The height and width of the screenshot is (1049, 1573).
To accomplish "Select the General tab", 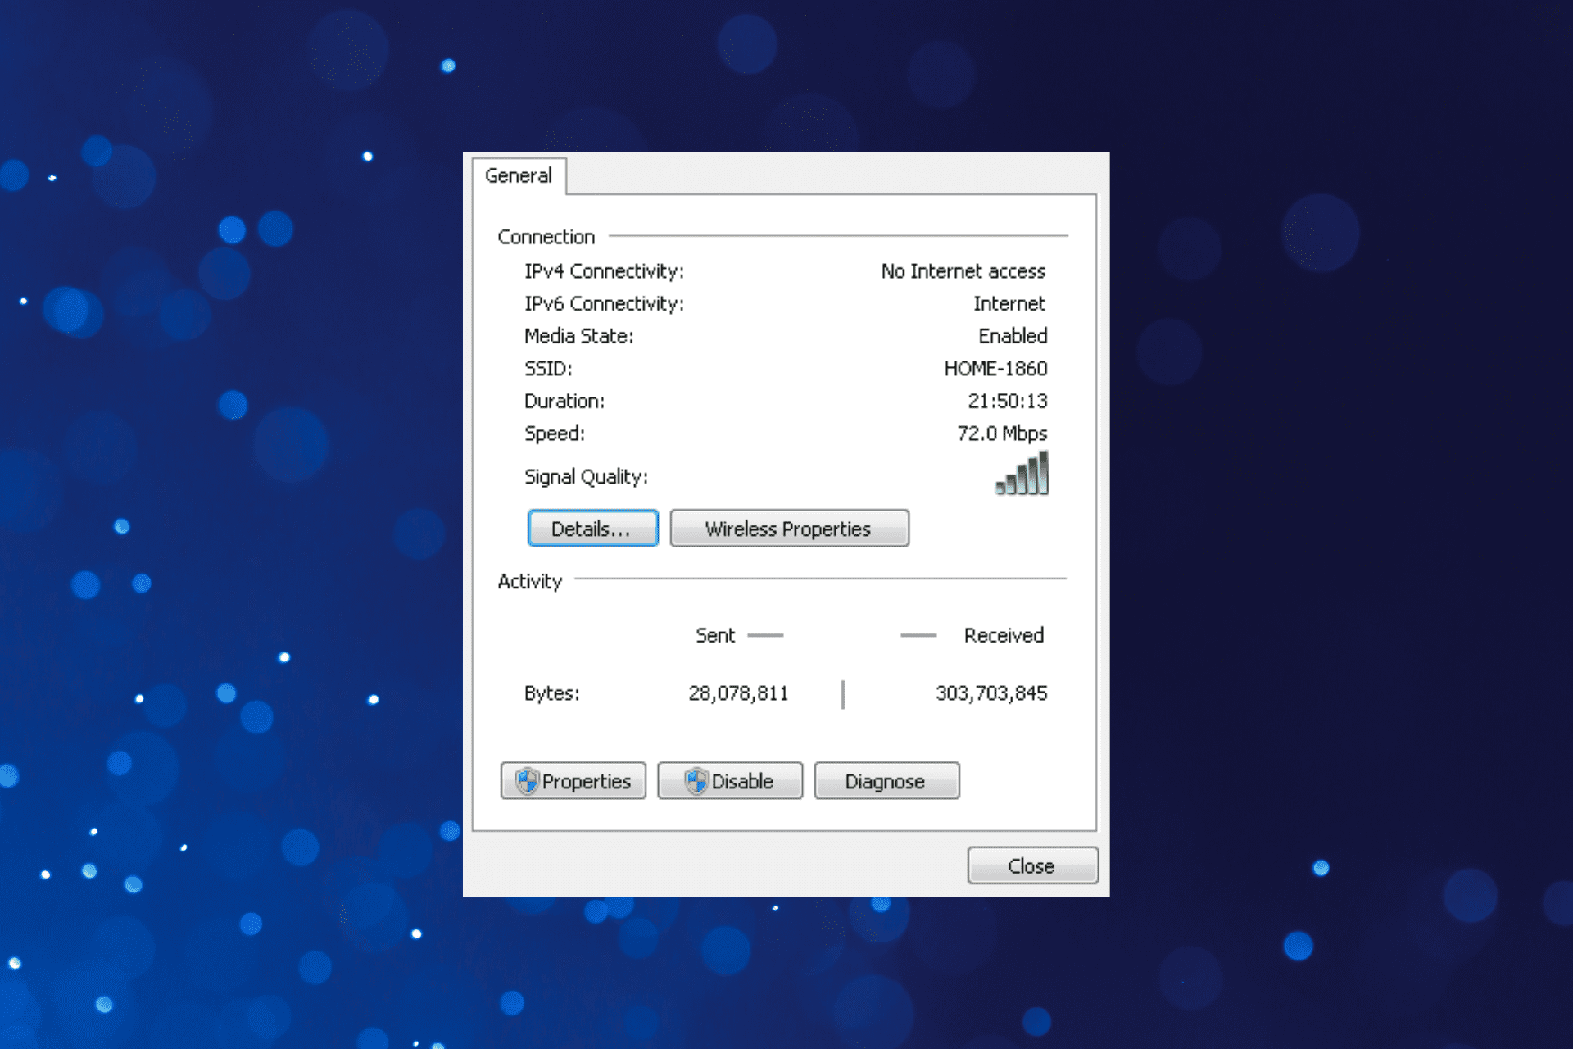I will click(519, 175).
